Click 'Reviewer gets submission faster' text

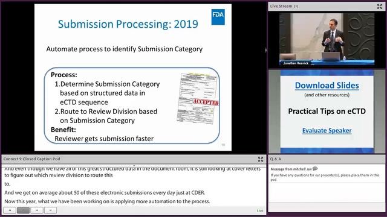pos(104,139)
